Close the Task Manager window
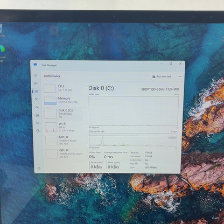The height and width of the screenshot is (224, 224). [180, 64]
